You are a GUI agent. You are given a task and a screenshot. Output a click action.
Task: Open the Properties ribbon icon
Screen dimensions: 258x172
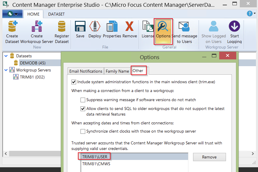click(x=112, y=27)
